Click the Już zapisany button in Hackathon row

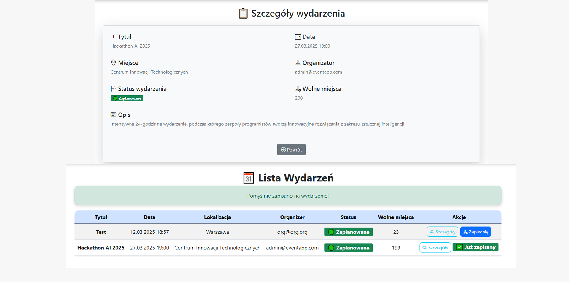coord(476,247)
